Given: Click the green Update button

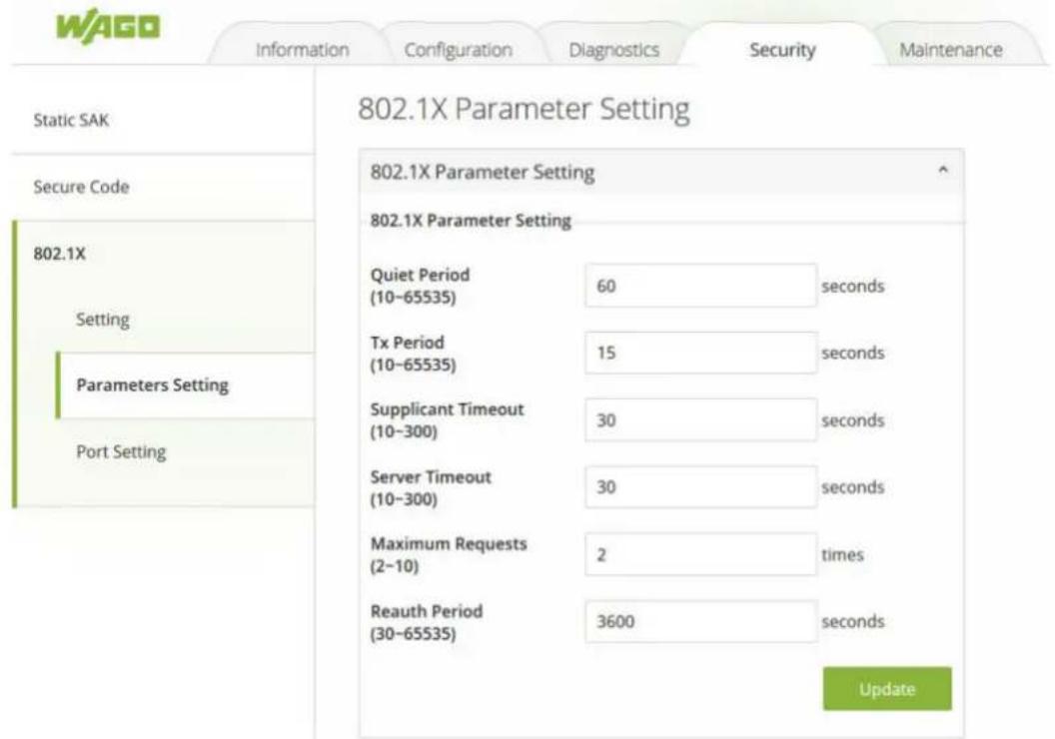Looking at the screenshot, I should point(887,688).
